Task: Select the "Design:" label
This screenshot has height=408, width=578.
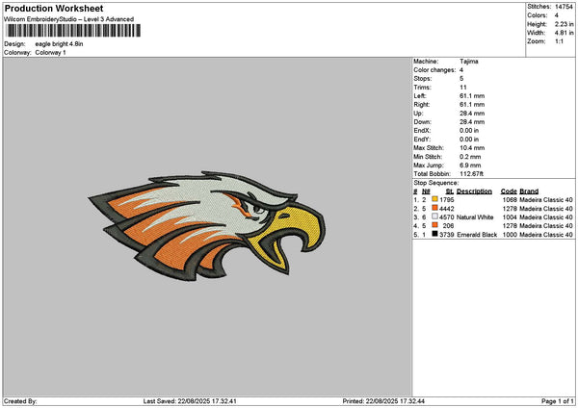Action: [14, 44]
